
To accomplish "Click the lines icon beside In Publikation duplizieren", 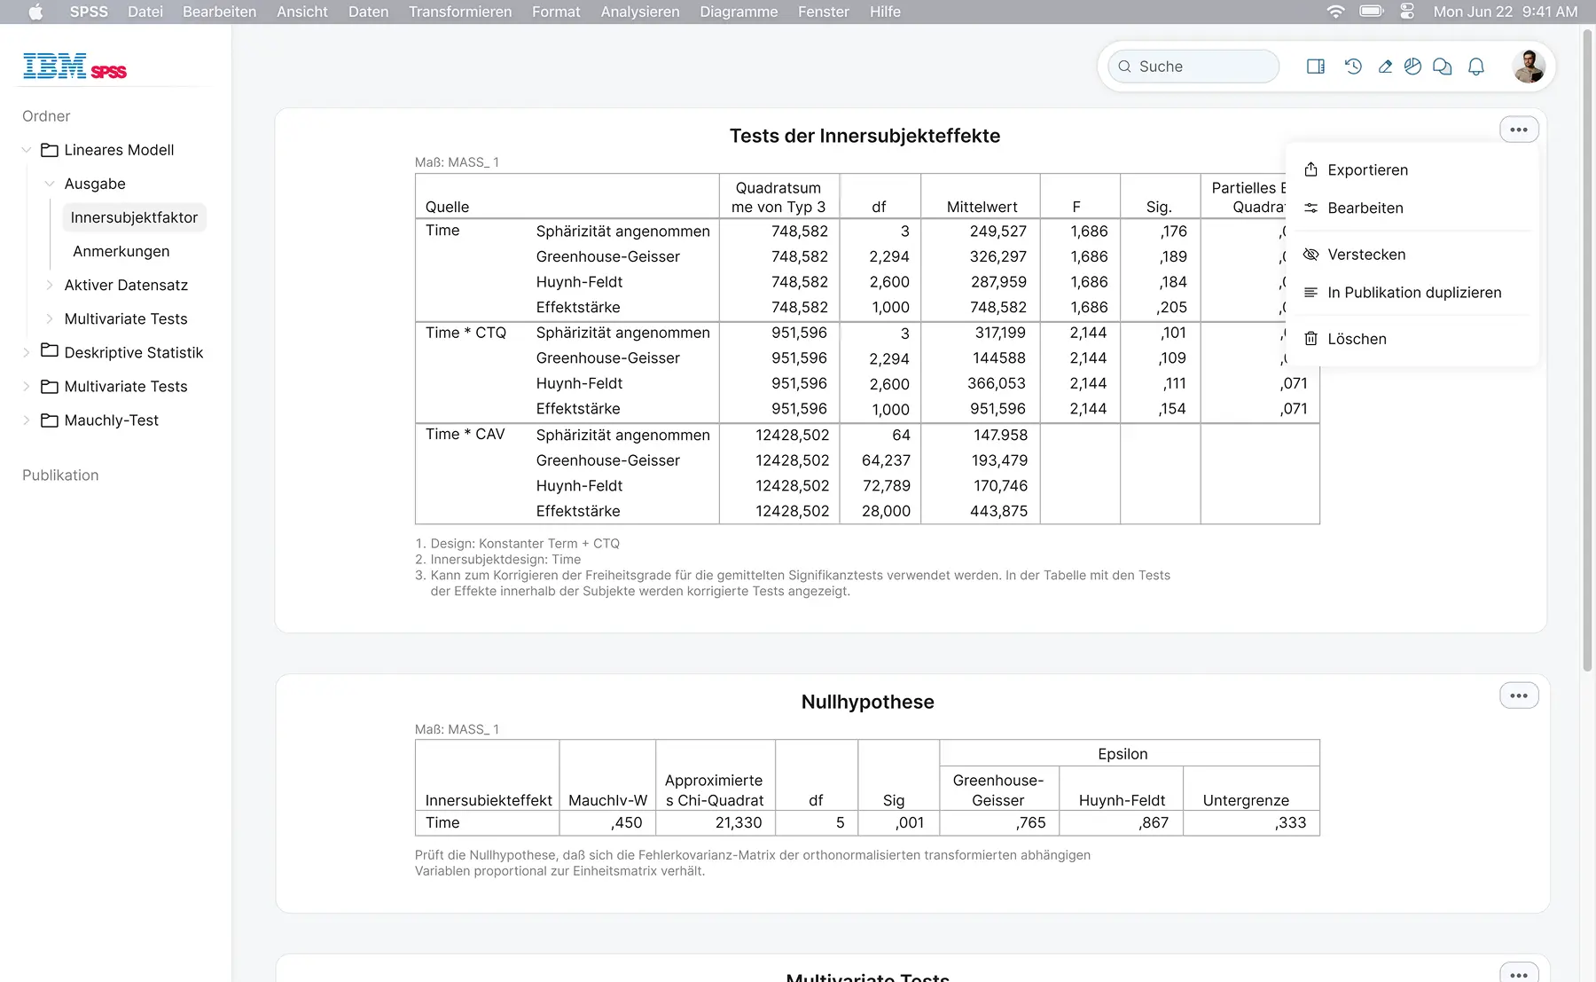I will pos(1310,293).
